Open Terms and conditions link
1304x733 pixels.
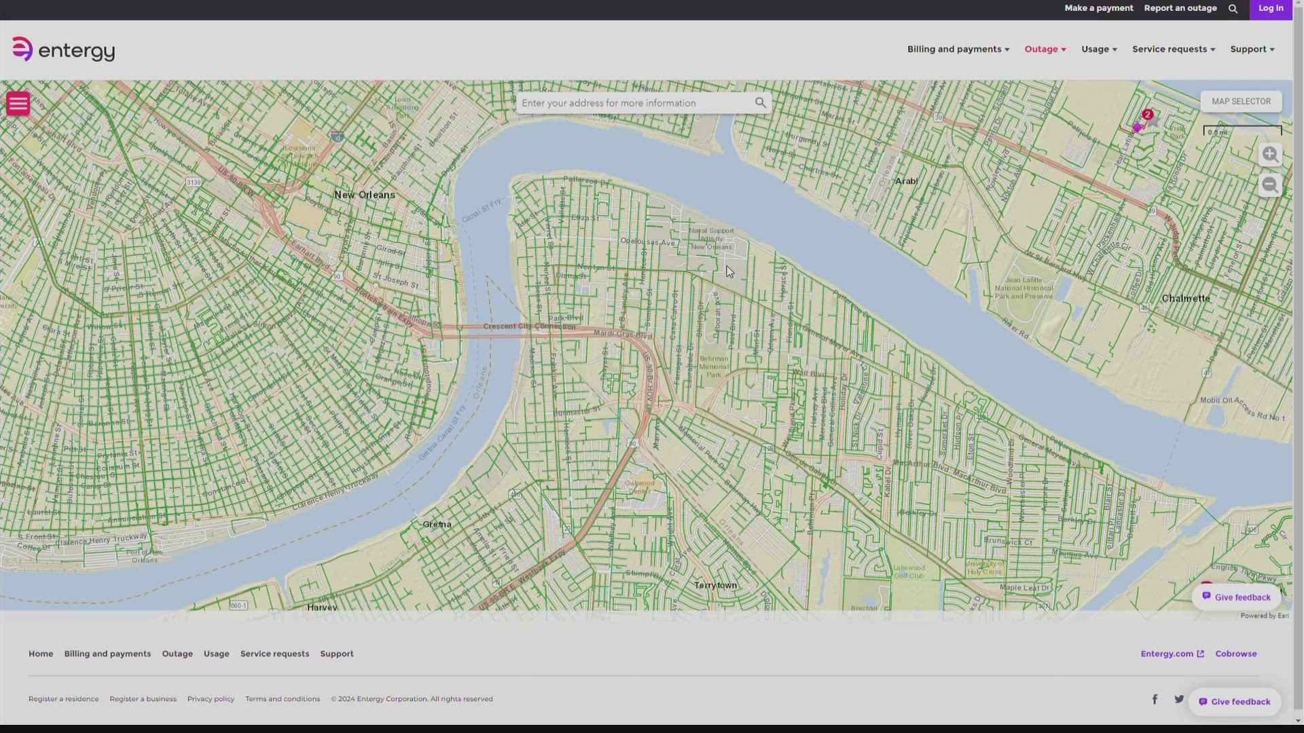click(283, 699)
